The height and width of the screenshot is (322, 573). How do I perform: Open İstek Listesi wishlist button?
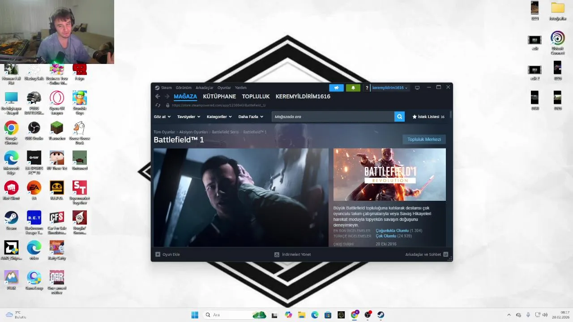[428, 117]
